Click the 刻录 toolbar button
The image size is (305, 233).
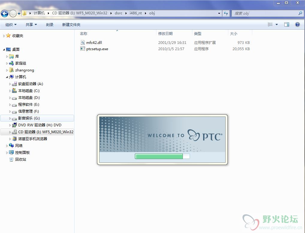[x=50, y=24]
